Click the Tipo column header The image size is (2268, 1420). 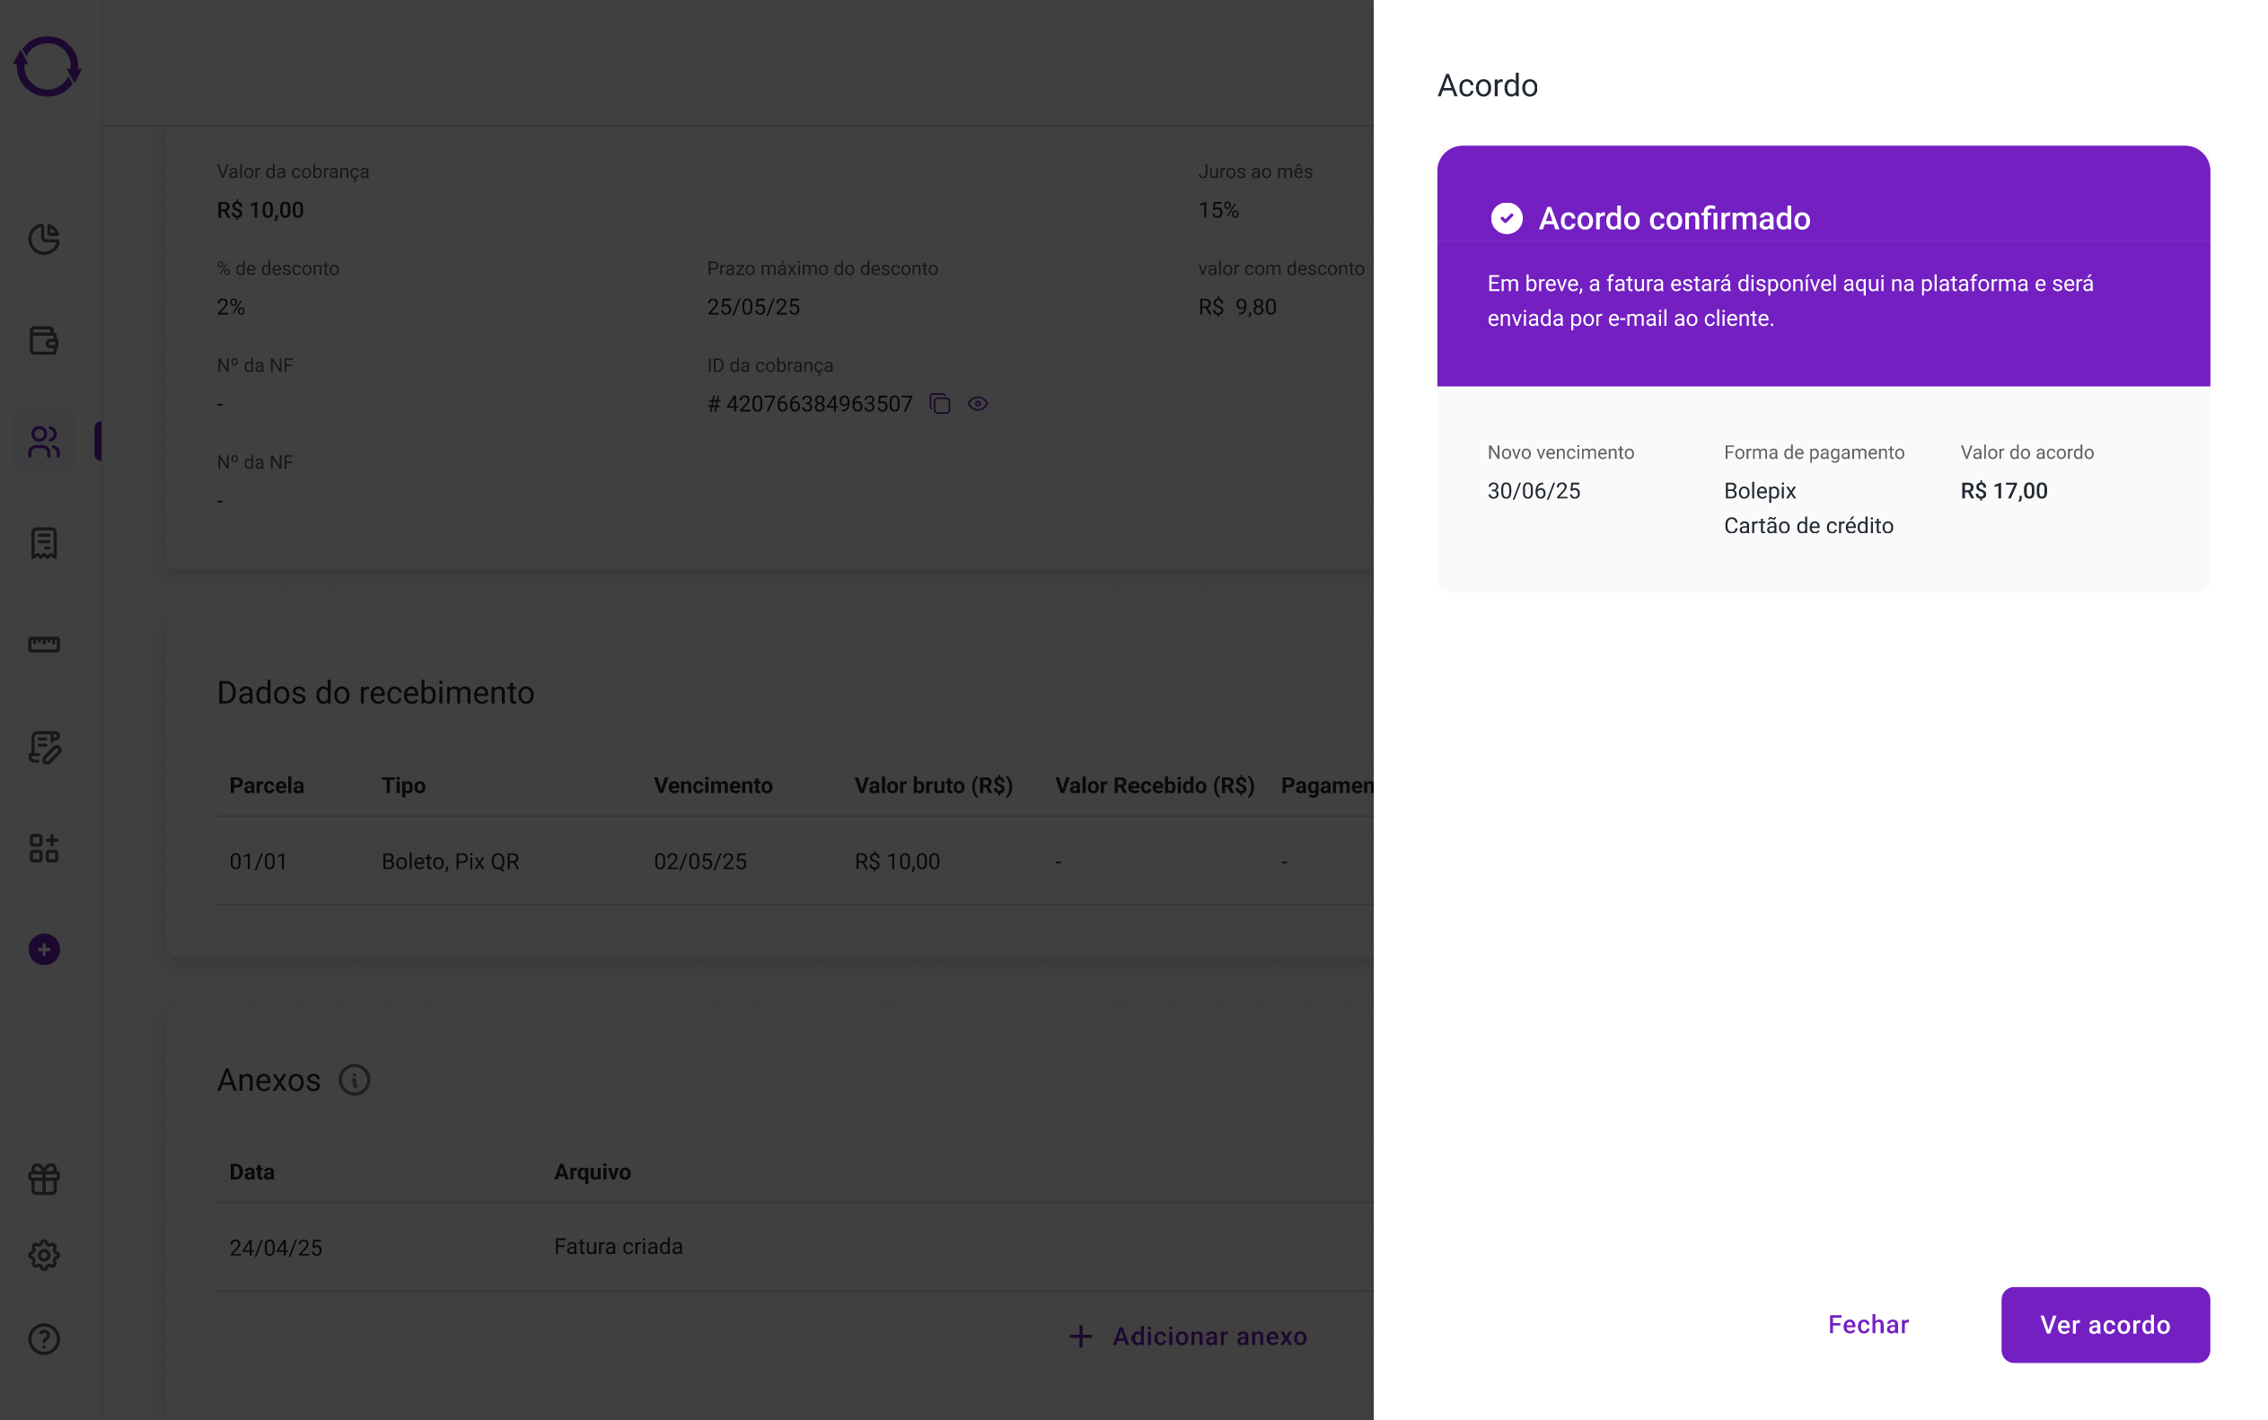[403, 785]
